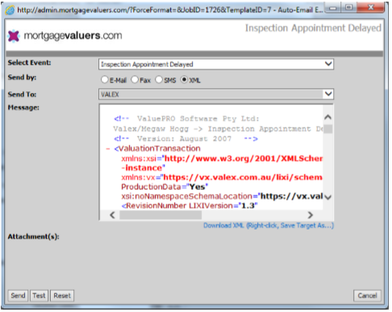Open the Send To VALEX dropdown
The width and height of the screenshot is (392, 312).
coord(216,94)
